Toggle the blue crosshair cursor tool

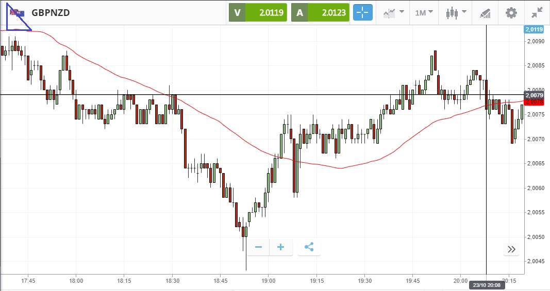pos(363,13)
